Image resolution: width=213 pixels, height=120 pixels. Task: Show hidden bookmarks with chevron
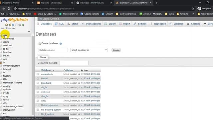click(193, 14)
